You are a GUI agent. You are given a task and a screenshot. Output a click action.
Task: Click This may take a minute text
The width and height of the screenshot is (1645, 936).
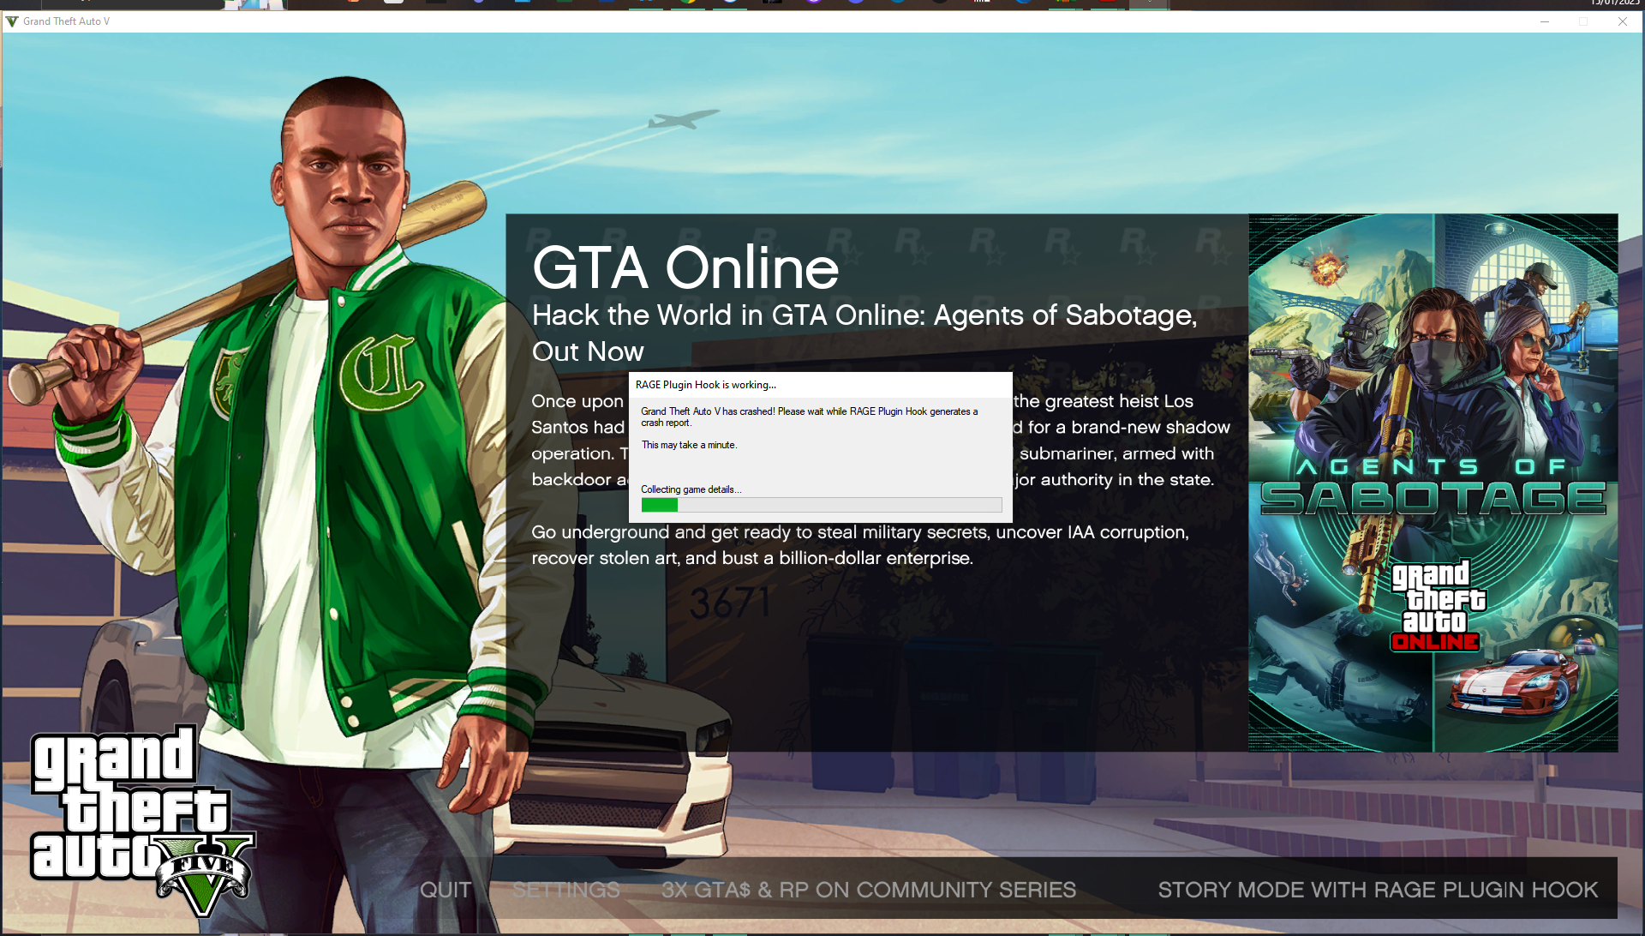(x=689, y=445)
